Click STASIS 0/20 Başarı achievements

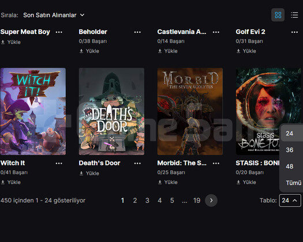pos(250,172)
